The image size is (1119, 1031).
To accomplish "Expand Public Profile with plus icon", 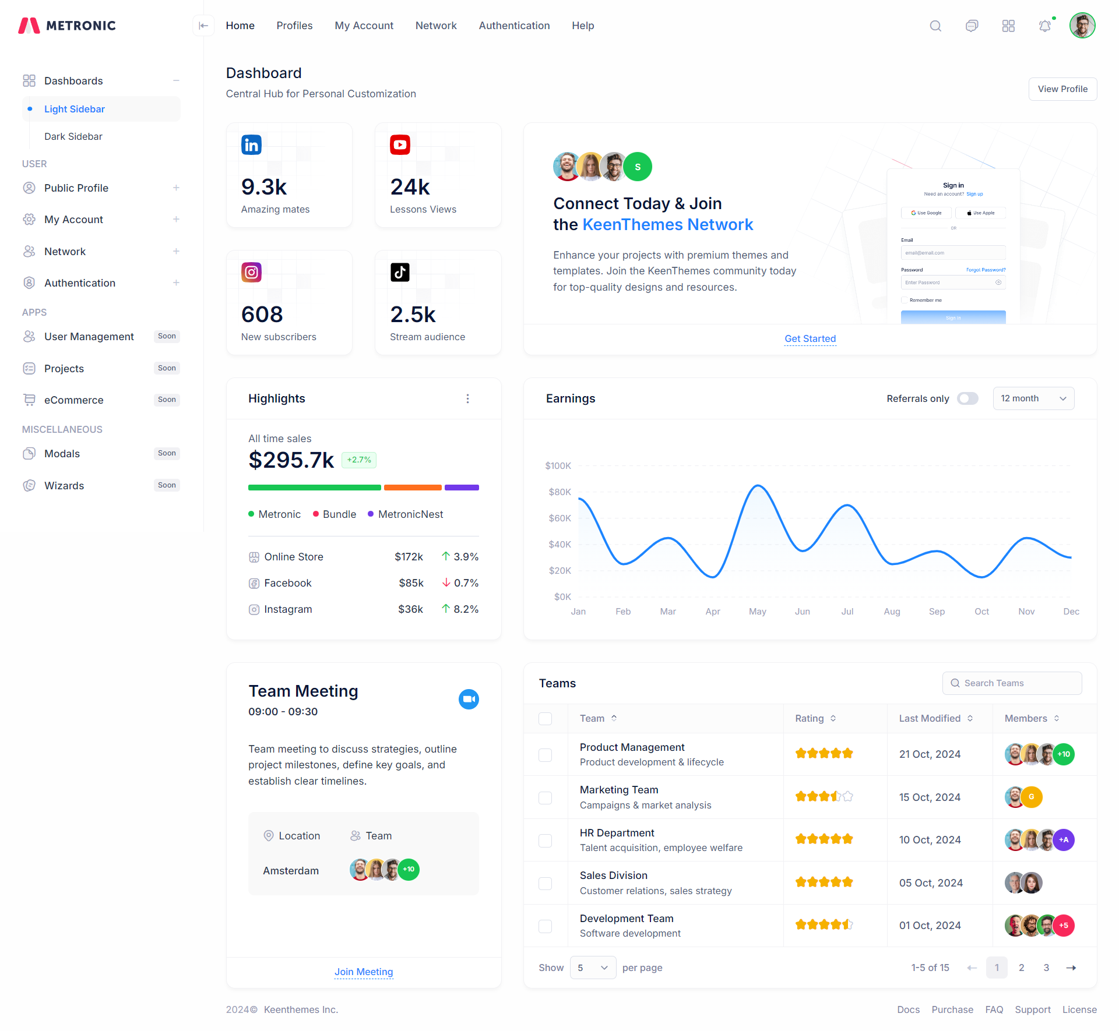I will click(x=176, y=188).
